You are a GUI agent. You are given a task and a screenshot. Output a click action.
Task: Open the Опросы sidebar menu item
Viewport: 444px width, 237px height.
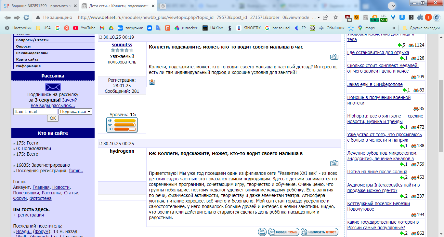(x=54, y=46)
